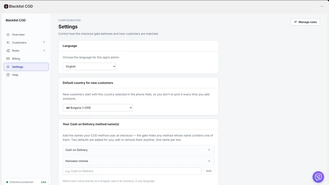
Task: Click the Checkout protection text
Action: click(21, 182)
